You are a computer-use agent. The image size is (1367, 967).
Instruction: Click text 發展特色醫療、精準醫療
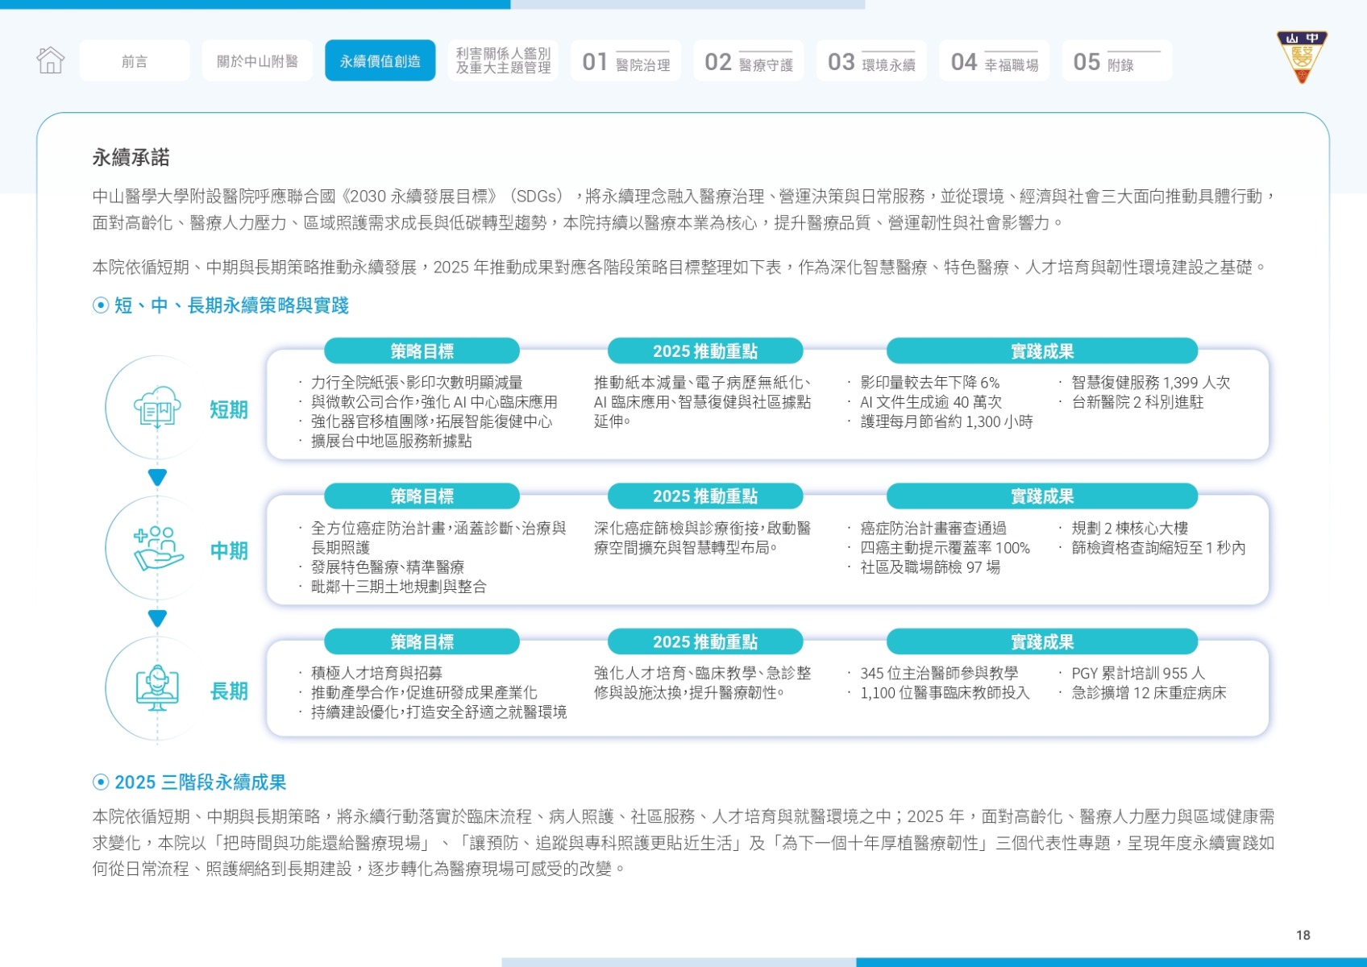pyautogui.click(x=388, y=567)
